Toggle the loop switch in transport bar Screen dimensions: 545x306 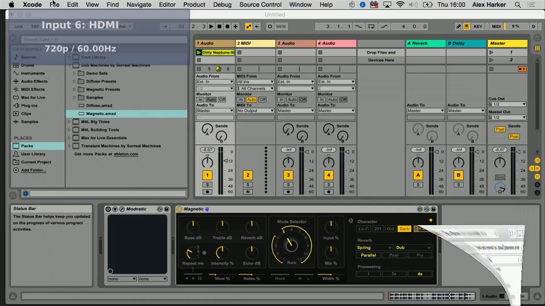[371, 26]
